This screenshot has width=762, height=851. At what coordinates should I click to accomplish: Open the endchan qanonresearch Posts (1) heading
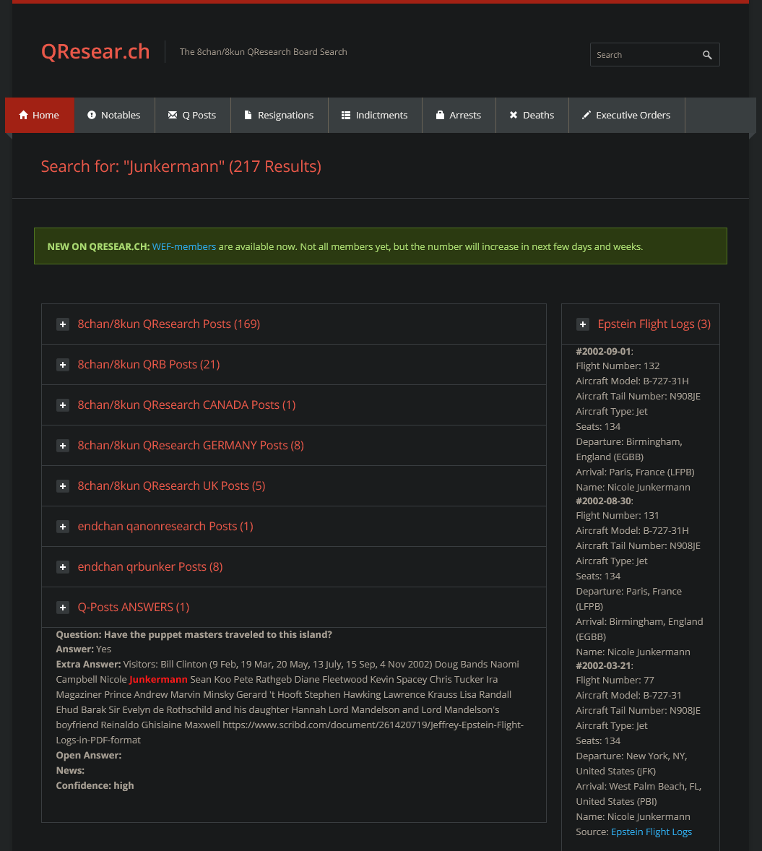click(x=165, y=526)
